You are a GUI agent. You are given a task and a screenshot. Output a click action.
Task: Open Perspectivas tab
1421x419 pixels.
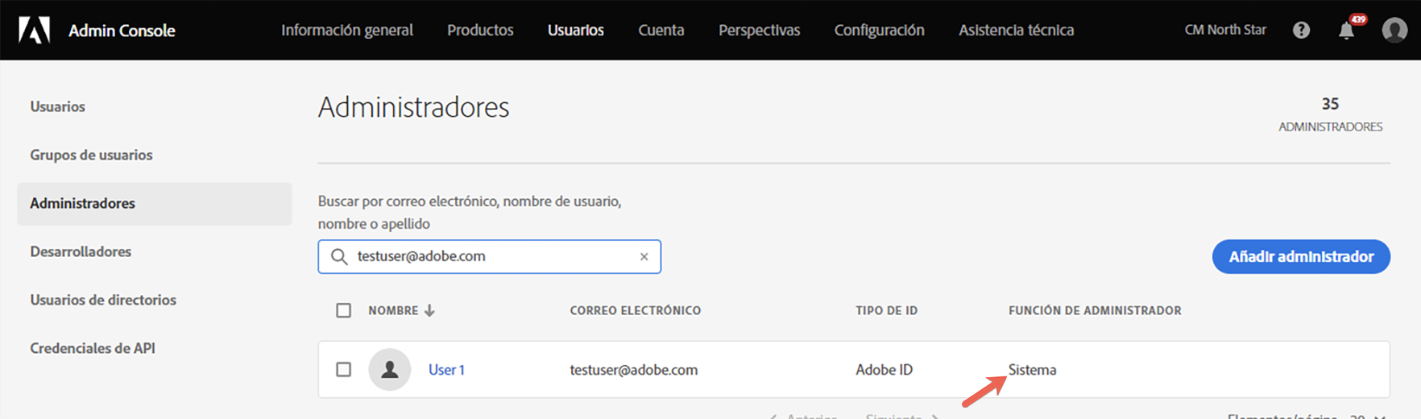(x=760, y=30)
